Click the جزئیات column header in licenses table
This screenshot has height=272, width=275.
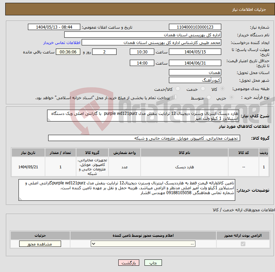(40, 235)
